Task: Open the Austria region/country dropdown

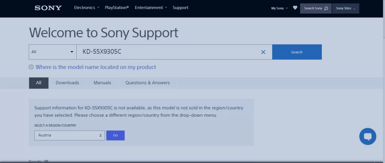Action: [x=70, y=136]
